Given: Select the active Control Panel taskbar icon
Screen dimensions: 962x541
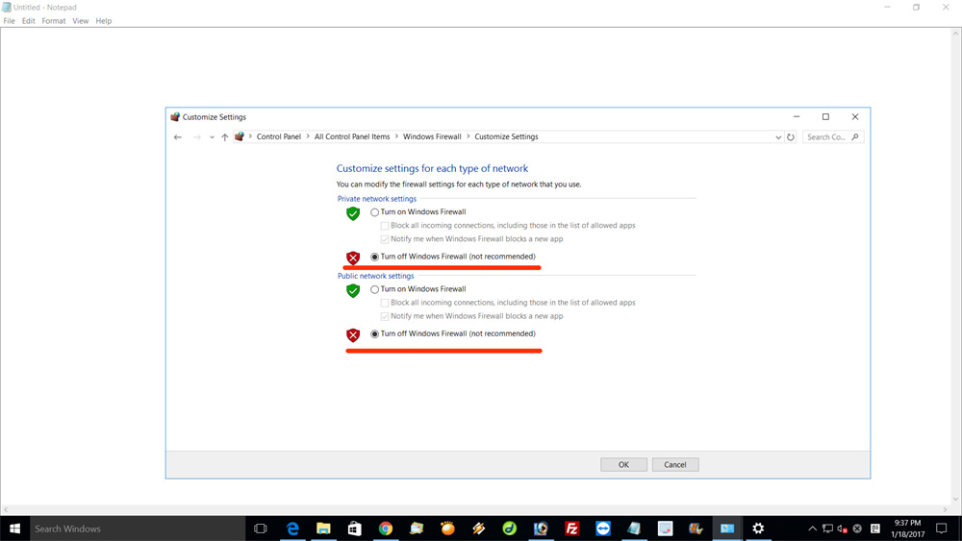Looking at the screenshot, I should coord(727,529).
